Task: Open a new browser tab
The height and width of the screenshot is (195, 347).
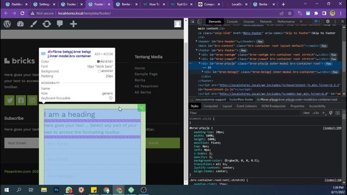Action: point(283,4)
